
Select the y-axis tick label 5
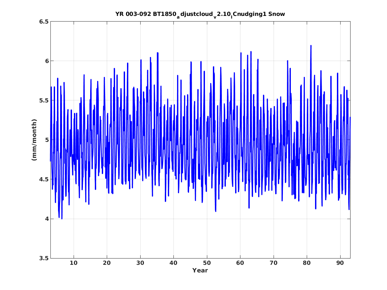[x=46, y=140]
